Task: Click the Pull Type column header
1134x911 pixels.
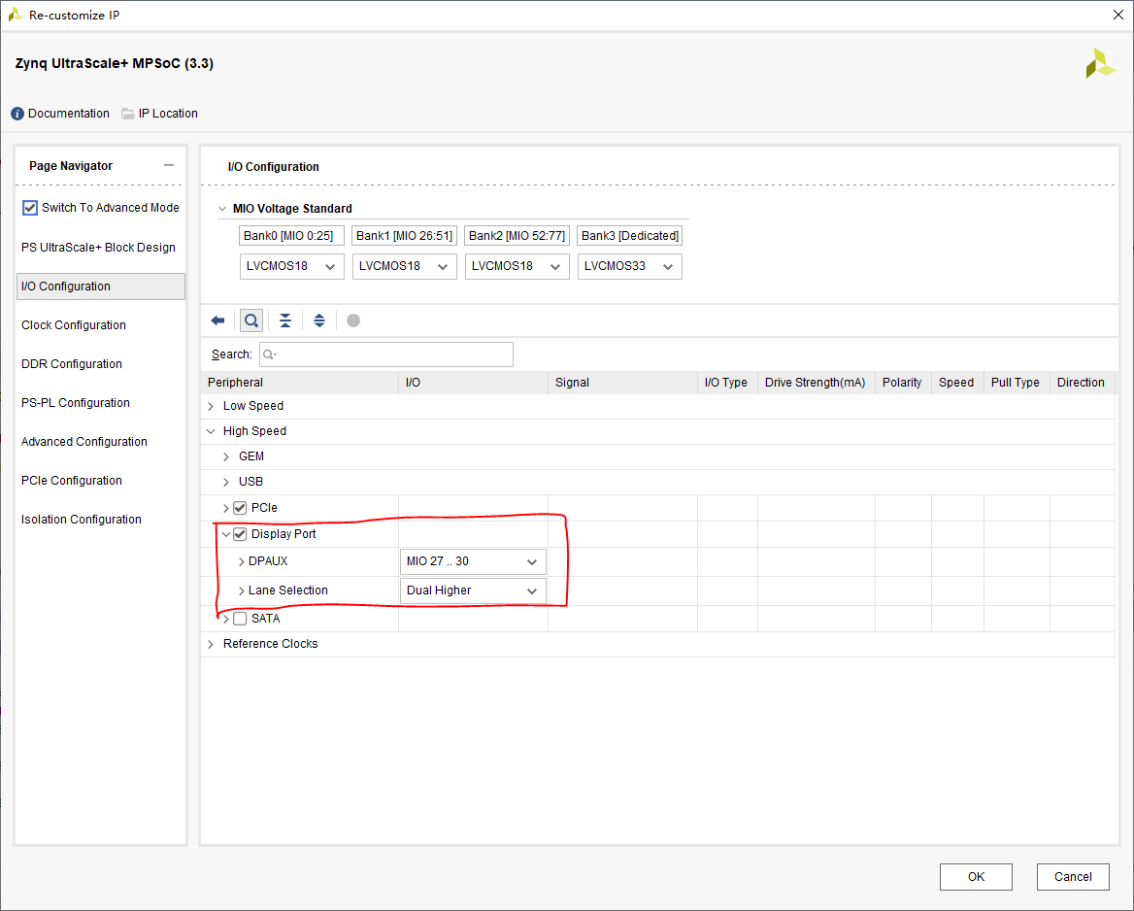Action: 1017,383
